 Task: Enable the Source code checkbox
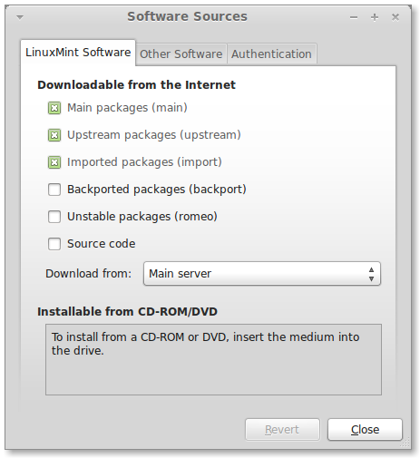(x=54, y=244)
